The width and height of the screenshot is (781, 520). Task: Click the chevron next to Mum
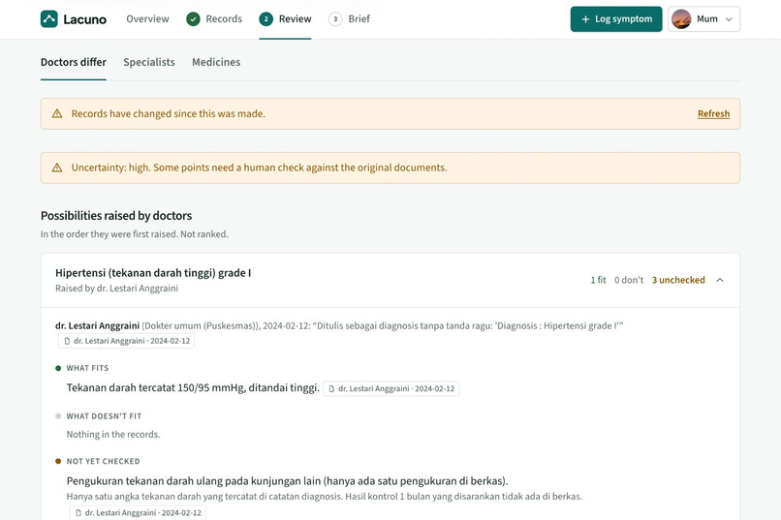click(x=729, y=19)
